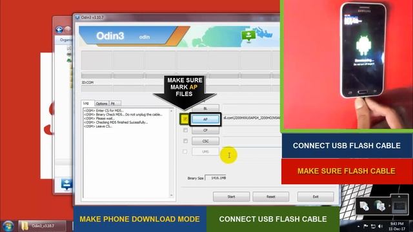Viewport: 413px width, 232px height.
Task: Click the volume speaker icon
Action: (380, 226)
